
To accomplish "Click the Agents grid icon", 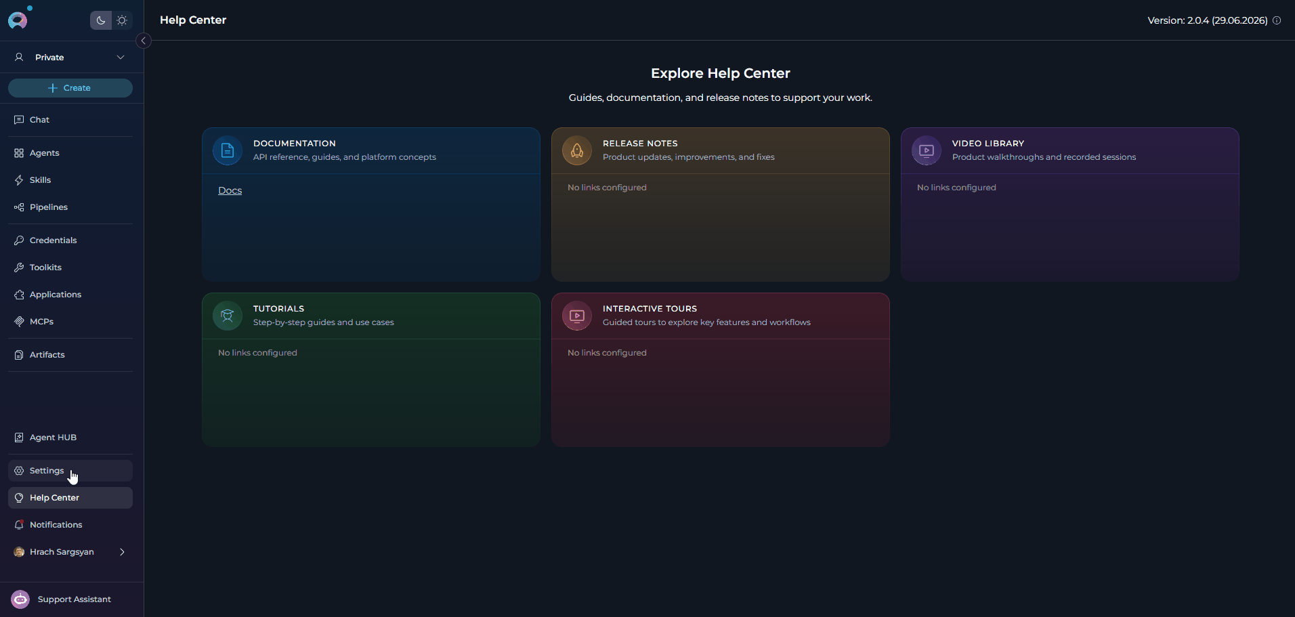I will (x=19, y=153).
